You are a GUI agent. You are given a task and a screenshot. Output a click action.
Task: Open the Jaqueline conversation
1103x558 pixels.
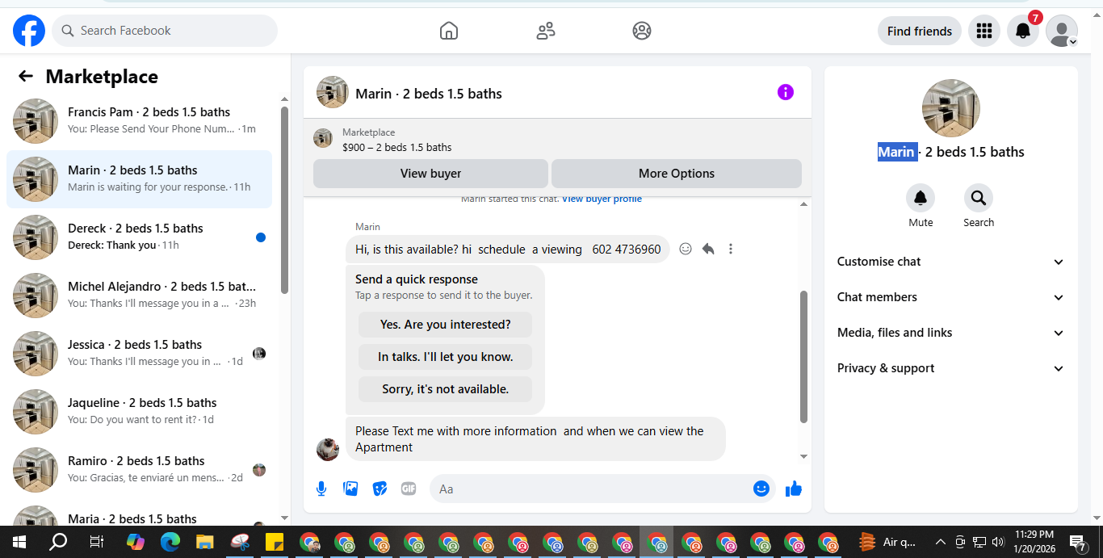139,412
